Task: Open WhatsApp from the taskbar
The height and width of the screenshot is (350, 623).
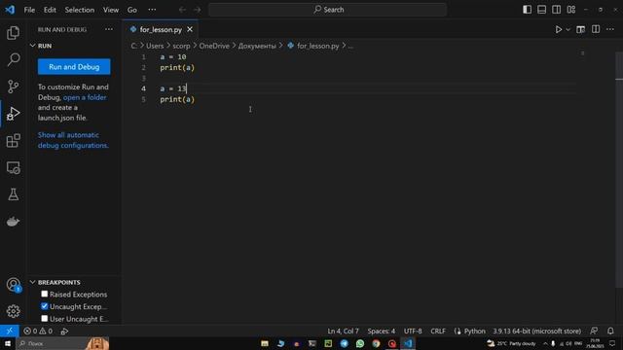Action: coord(360,343)
